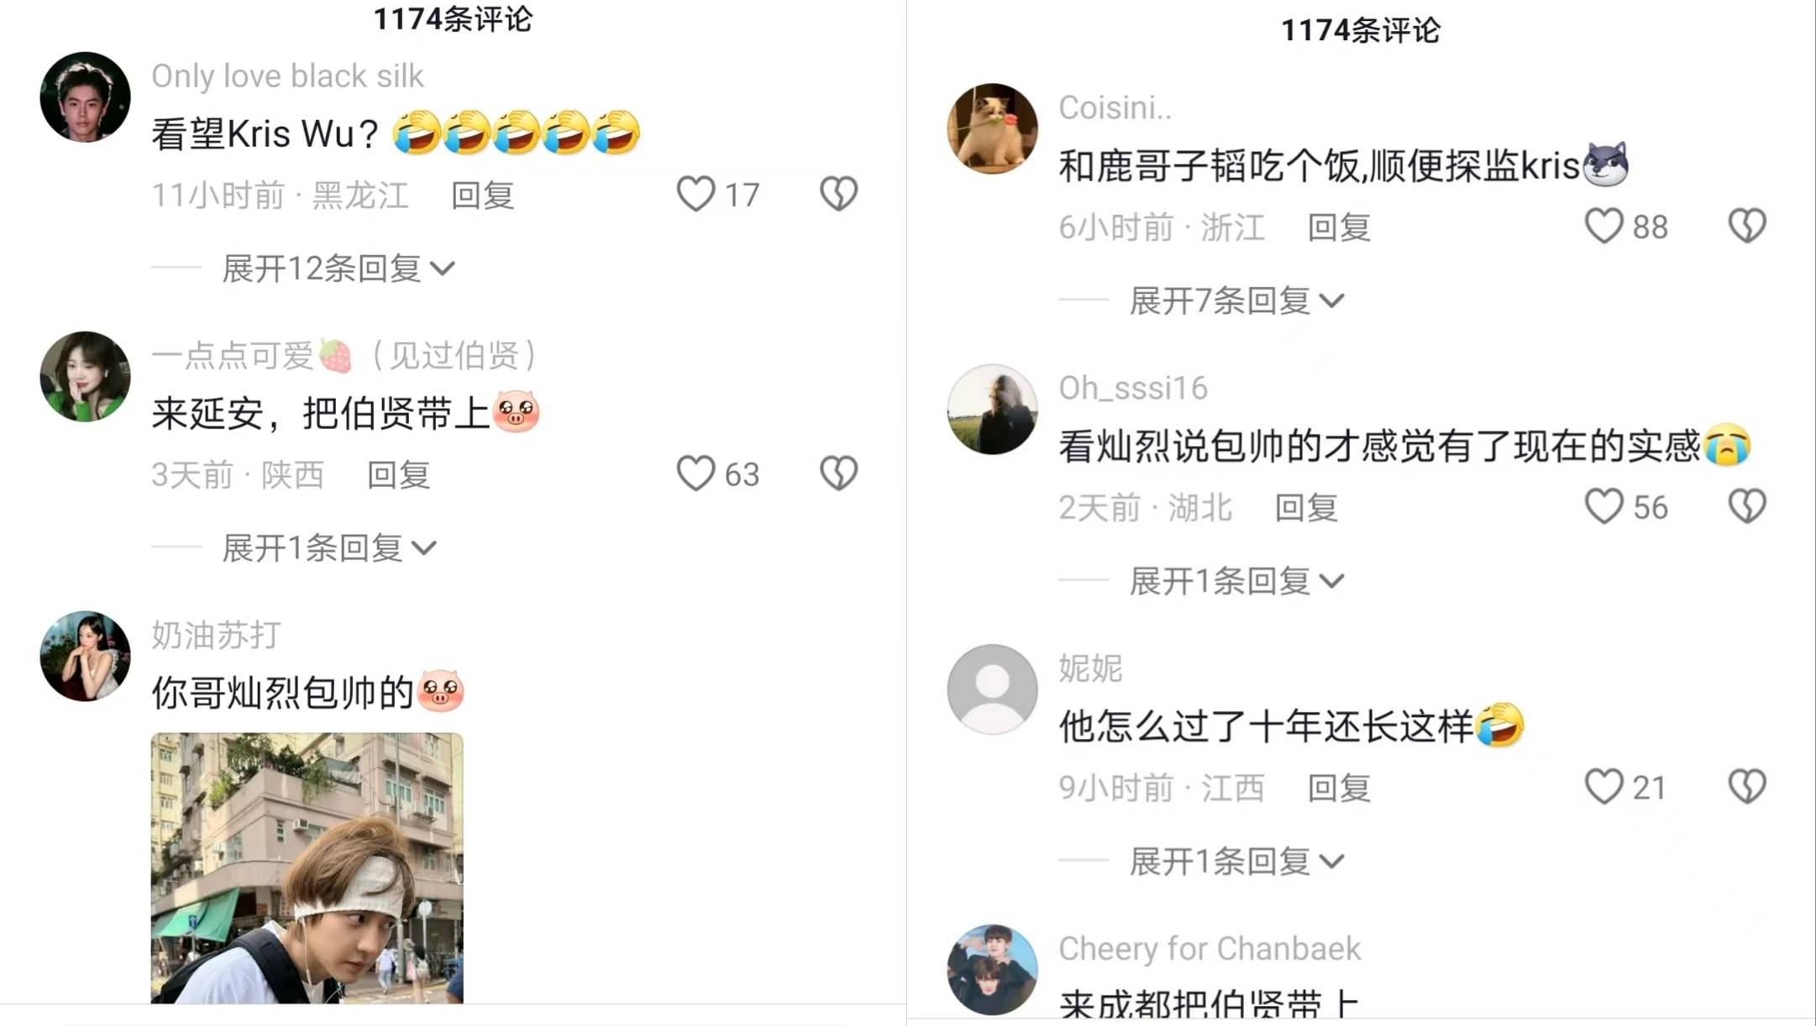Expand 展开12条回复 under first comment
This screenshot has height=1026, width=1816.
[x=339, y=269]
